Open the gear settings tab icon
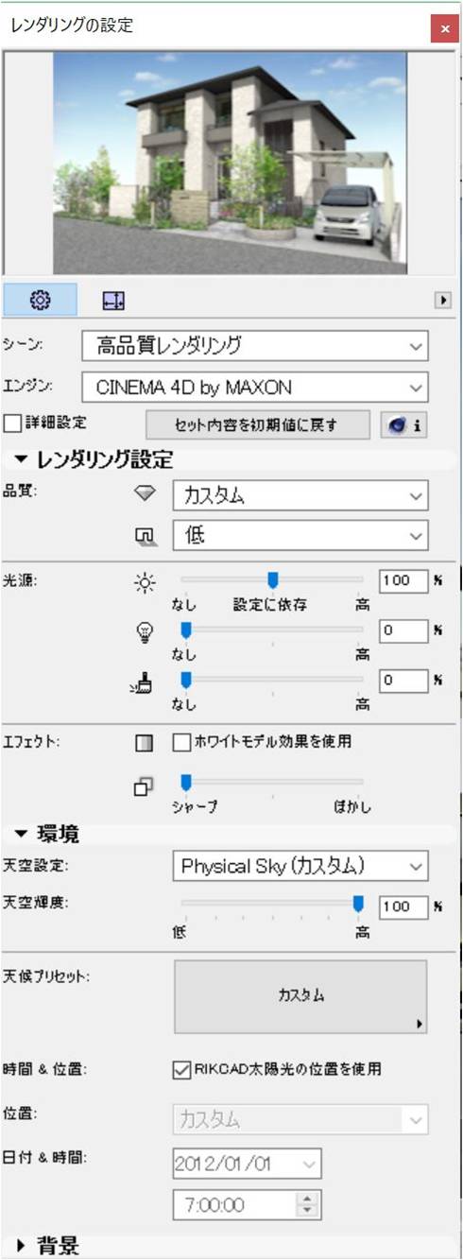Screen dimensions: 463x1260 coord(41,301)
